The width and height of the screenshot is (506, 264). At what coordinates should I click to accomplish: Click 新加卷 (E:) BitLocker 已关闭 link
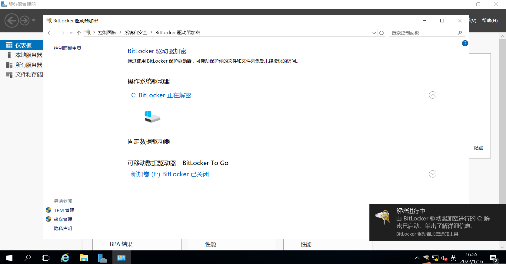click(170, 174)
